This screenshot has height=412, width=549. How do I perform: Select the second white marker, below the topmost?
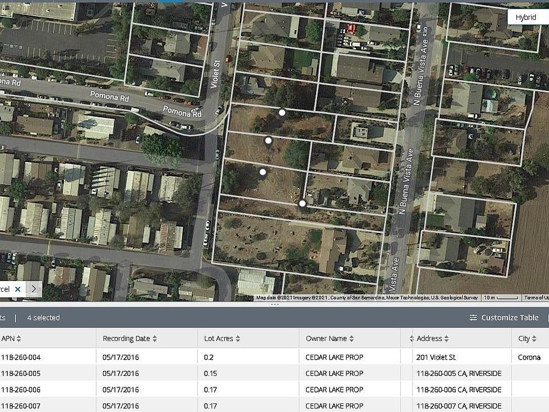tap(268, 141)
